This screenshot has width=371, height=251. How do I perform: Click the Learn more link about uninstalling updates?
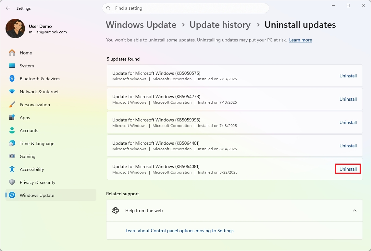pos(300,40)
